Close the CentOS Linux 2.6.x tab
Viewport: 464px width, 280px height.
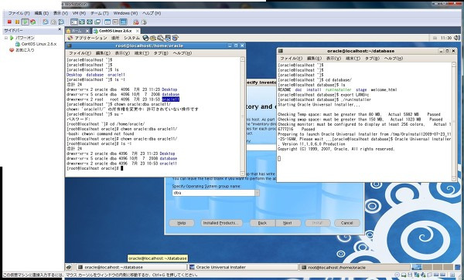click(138, 31)
